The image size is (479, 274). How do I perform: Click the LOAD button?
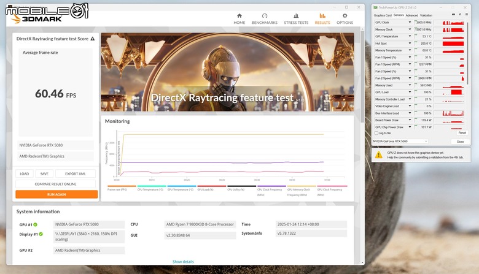tap(25, 173)
